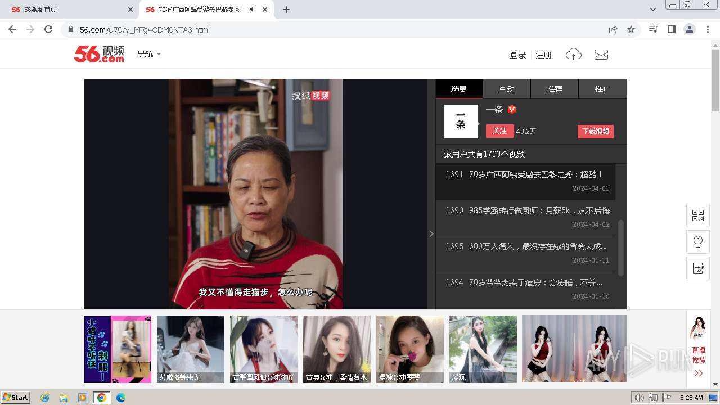Click the QR code sidebar icon
The height and width of the screenshot is (405, 720).
[x=698, y=215]
